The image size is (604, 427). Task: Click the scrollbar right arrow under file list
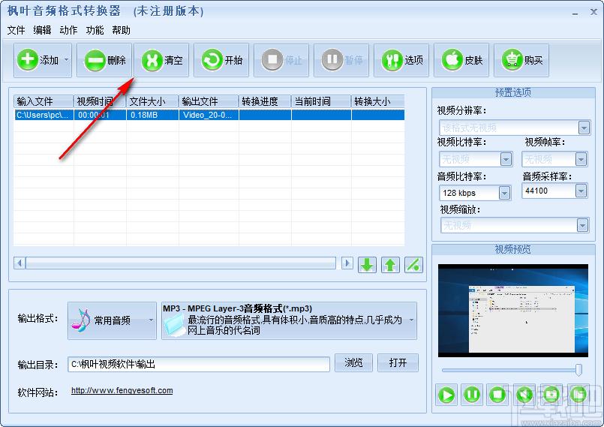click(347, 263)
